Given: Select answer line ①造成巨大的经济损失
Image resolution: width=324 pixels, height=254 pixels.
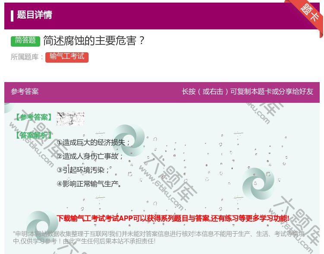Looking at the screenshot, I should click(x=93, y=143).
